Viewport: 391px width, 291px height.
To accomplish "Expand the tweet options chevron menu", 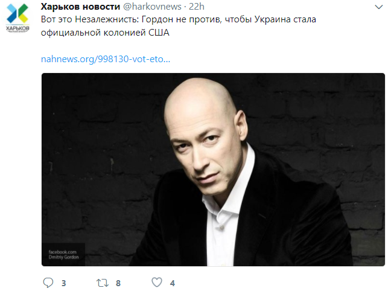I will click(x=378, y=7).
